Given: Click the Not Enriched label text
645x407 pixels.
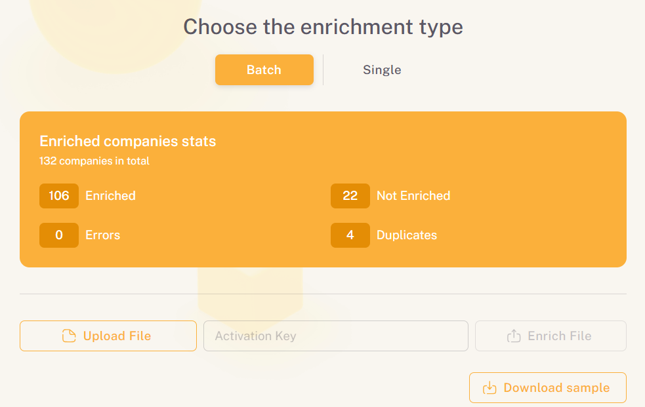Looking at the screenshot, I should [x=413, y=195].
